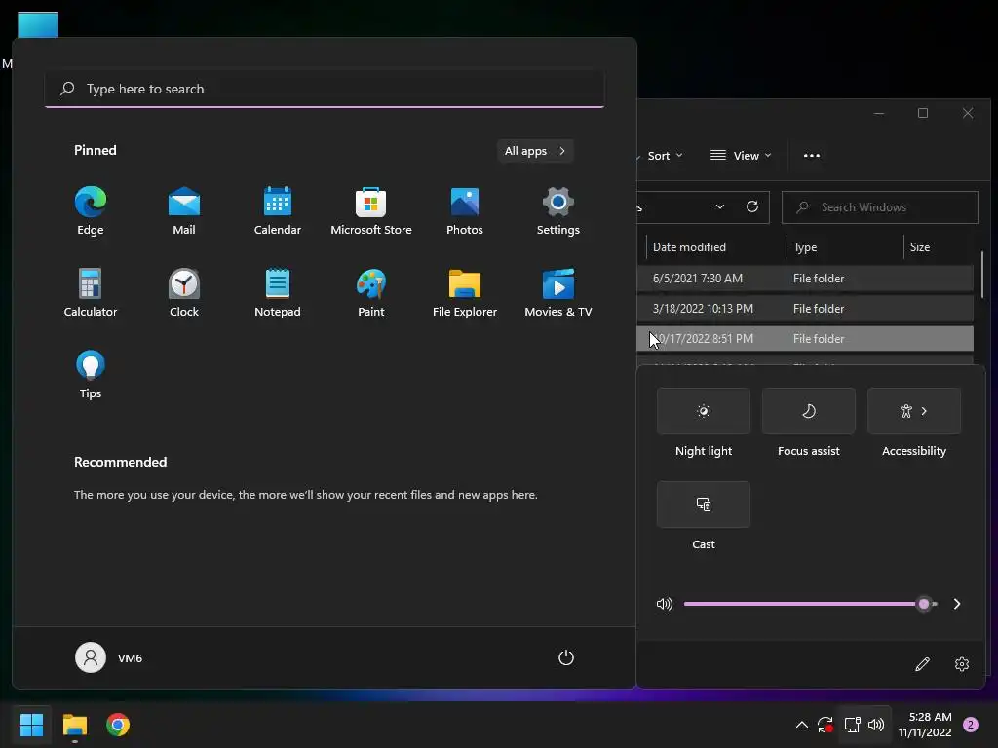Sort by the Type column header
Screen dimensions: 998x748
pos(845,247)
